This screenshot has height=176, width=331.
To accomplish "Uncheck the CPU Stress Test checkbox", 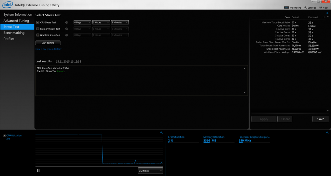I will point(38,23).
